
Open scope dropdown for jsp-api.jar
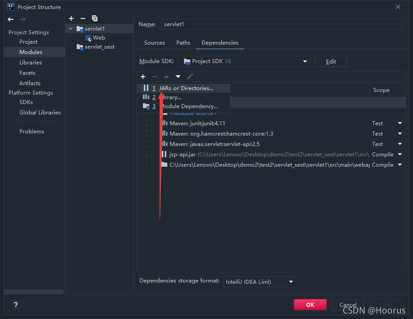point(400,154)
